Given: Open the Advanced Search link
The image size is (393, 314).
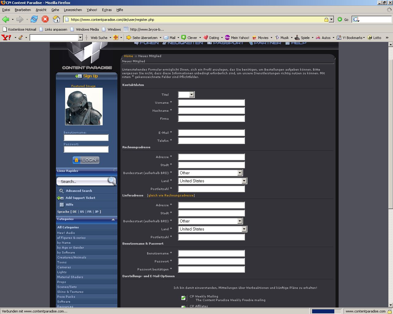Looking at the screenshot, I should (x=79, y=191).
